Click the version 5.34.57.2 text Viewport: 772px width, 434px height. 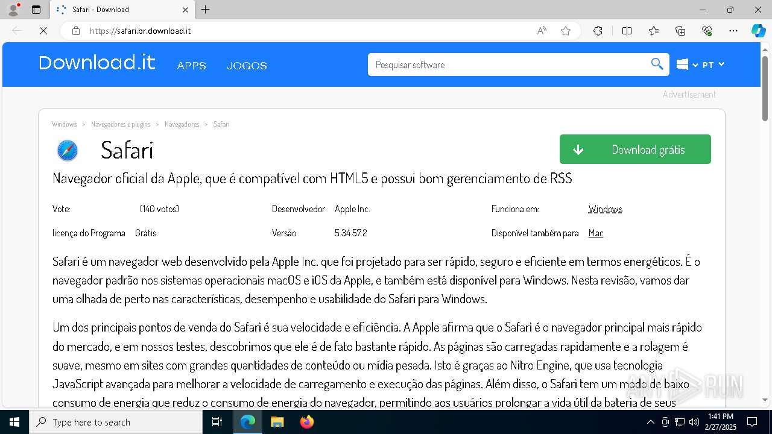pyautogui.click(x=351, y=233)
